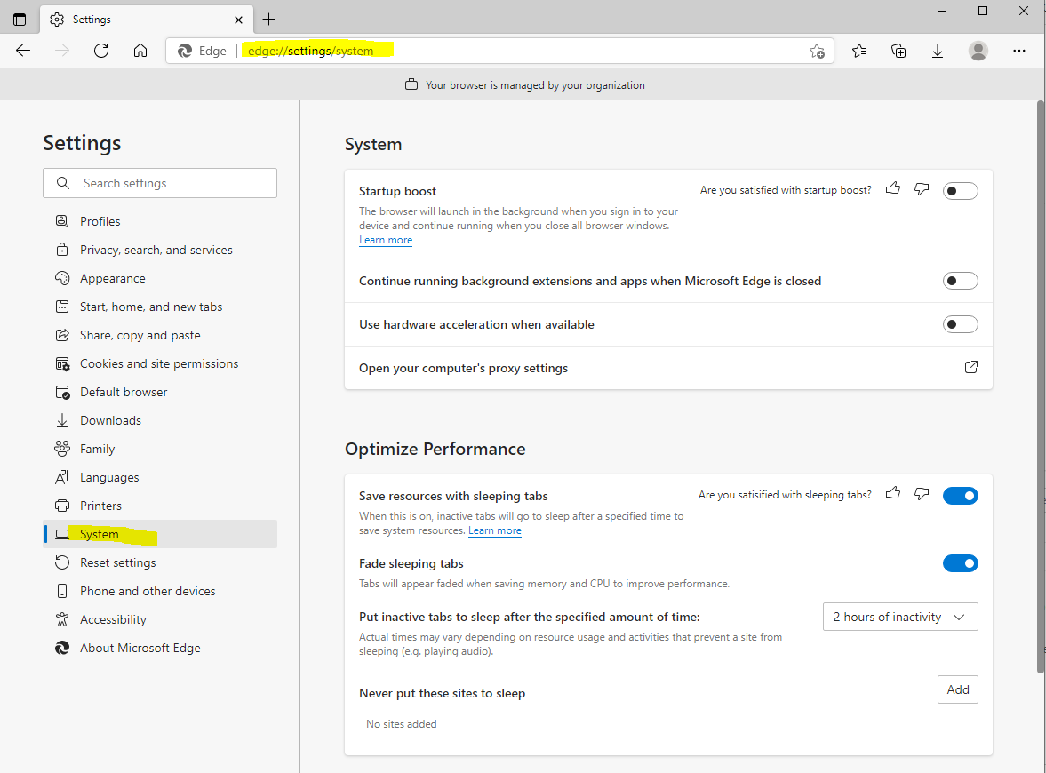
Task: Open the vertical tabs button
Action: [20, 20]
